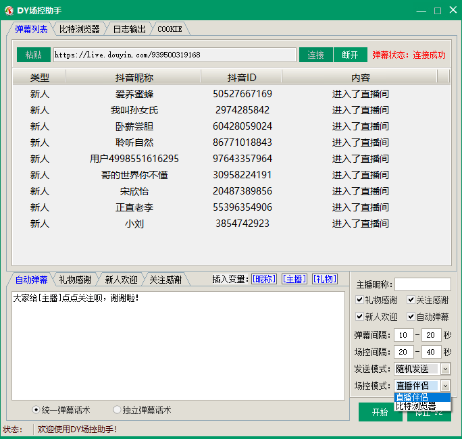Image resolution: width=462 pixels, height=439 pixels.
Task: Switch to the 弹幕列表 tab
Action: click(x=31, y=29)
